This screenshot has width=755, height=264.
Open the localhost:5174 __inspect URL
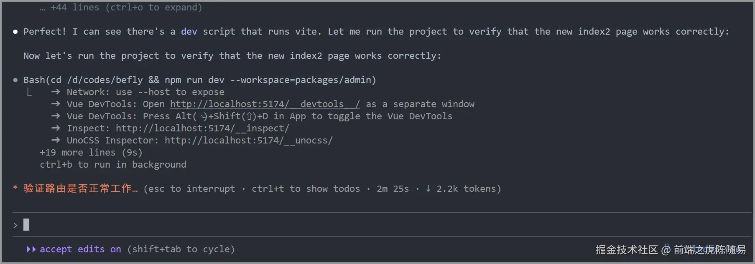pos(202,128)
